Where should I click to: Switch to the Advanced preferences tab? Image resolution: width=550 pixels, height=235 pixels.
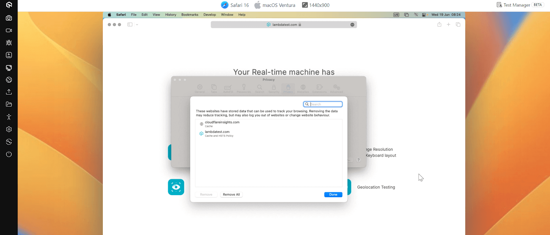[337, 89]
